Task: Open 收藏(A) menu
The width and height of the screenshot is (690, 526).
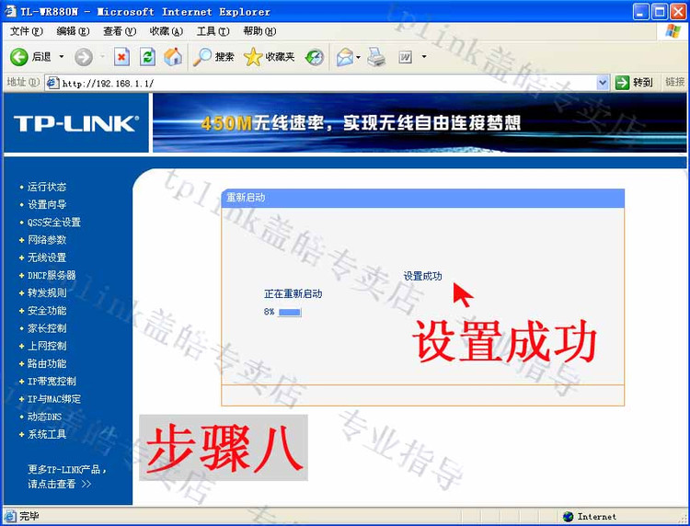Action: point(166,31)
